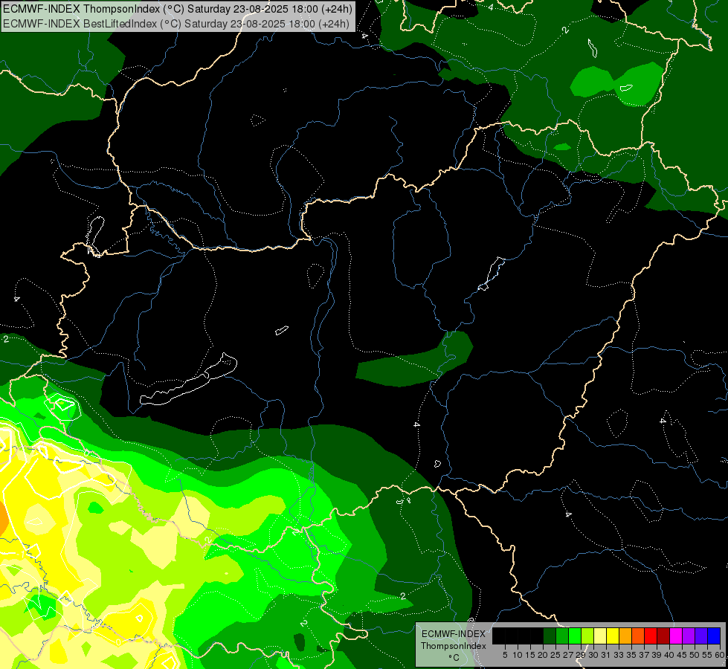Click the BestLiftedIndex title line at top
Image resolution: width=728 pixels, height=669 pixels.
[176, 23]
